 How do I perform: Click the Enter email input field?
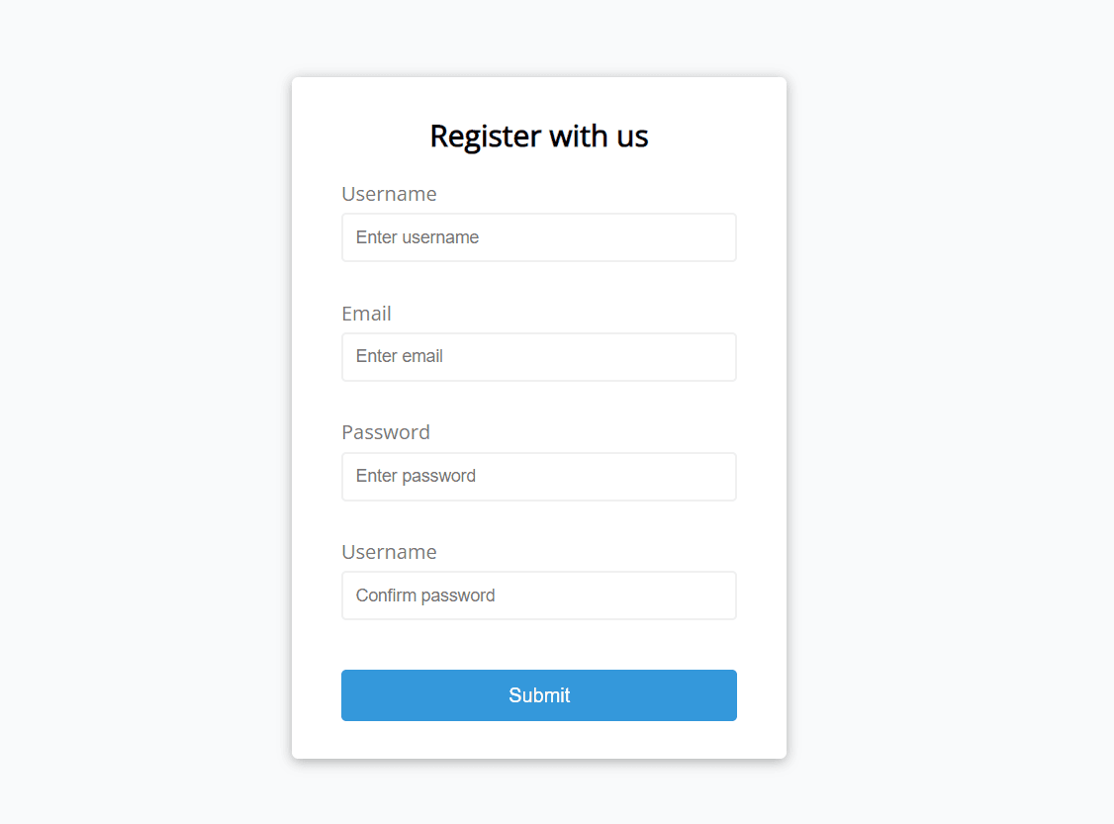coord(539,357)
